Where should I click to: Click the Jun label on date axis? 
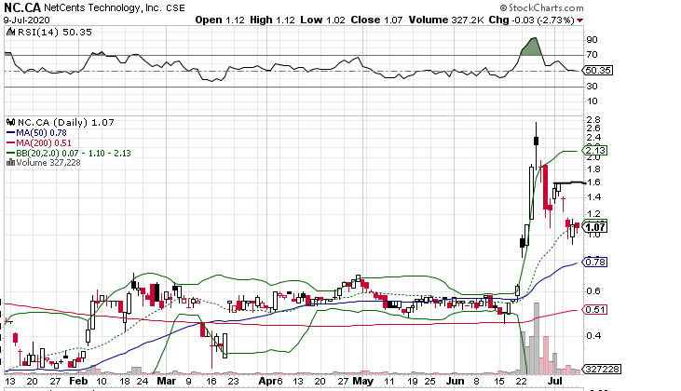[456, 381]
